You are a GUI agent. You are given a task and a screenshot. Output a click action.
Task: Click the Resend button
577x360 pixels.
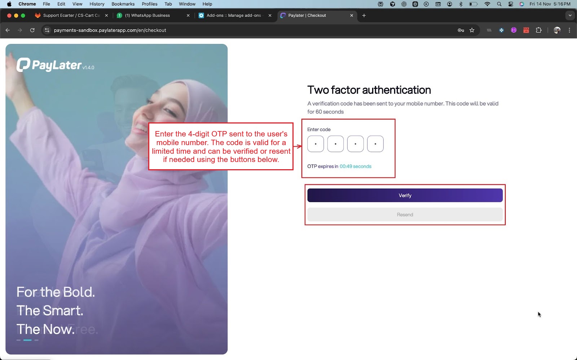(x=405, y=215)
